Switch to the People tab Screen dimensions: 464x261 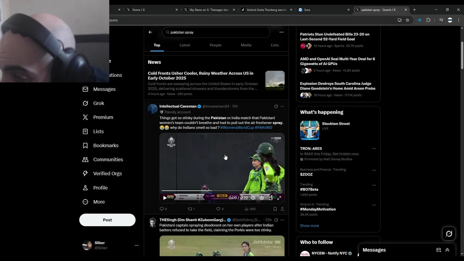[x=215, y=45]
